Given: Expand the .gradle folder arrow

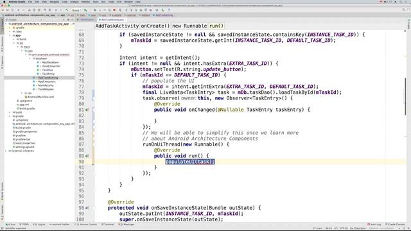Looking at the screenshot, I should pos(10,28).
